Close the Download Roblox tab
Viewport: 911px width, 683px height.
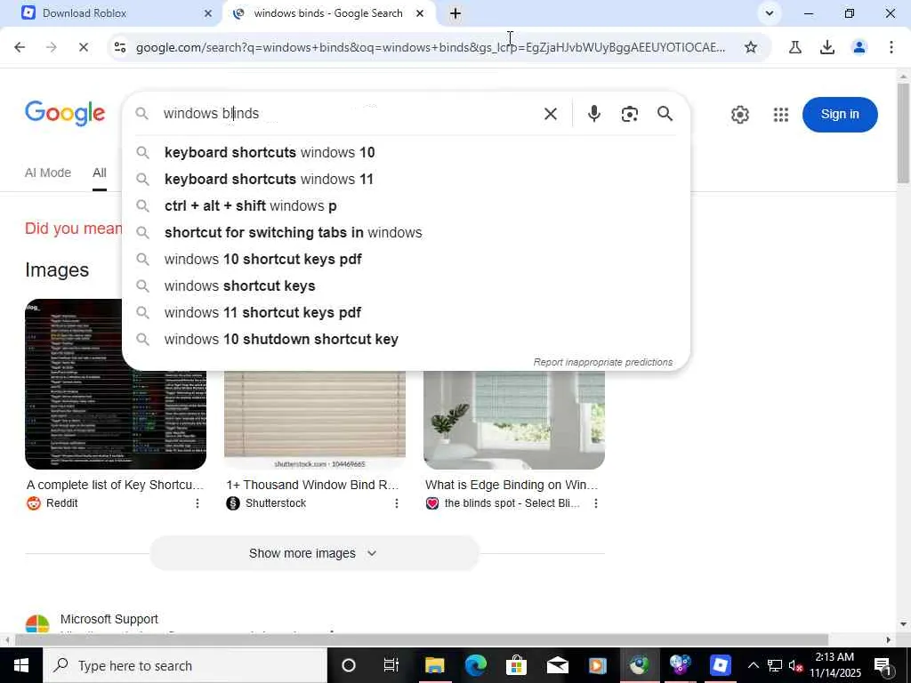pos(208,13)
